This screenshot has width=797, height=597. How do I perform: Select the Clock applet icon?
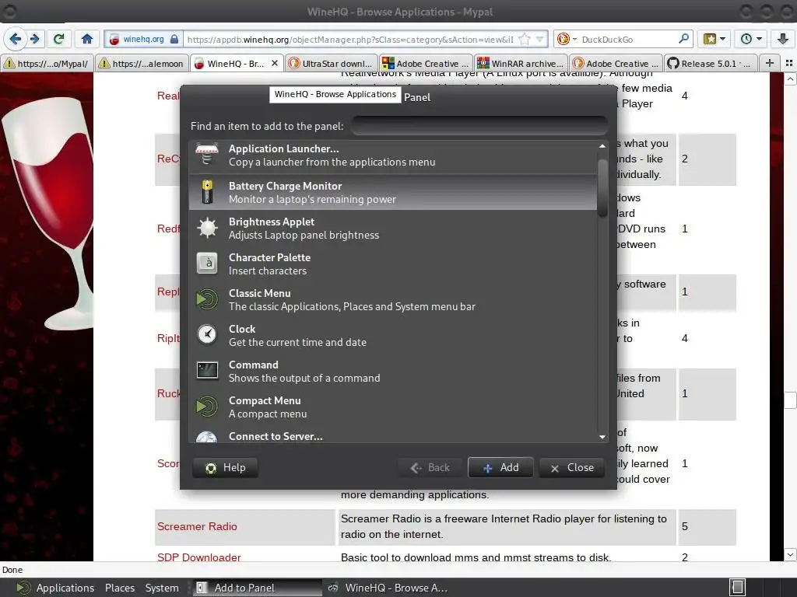pyautogui.click(x=207, y=334)
